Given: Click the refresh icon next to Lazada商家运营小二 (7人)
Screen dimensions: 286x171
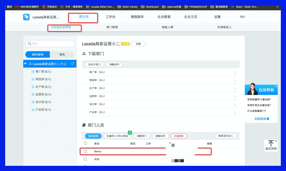Looking at the screenshot, I should (x=72, y=64).
